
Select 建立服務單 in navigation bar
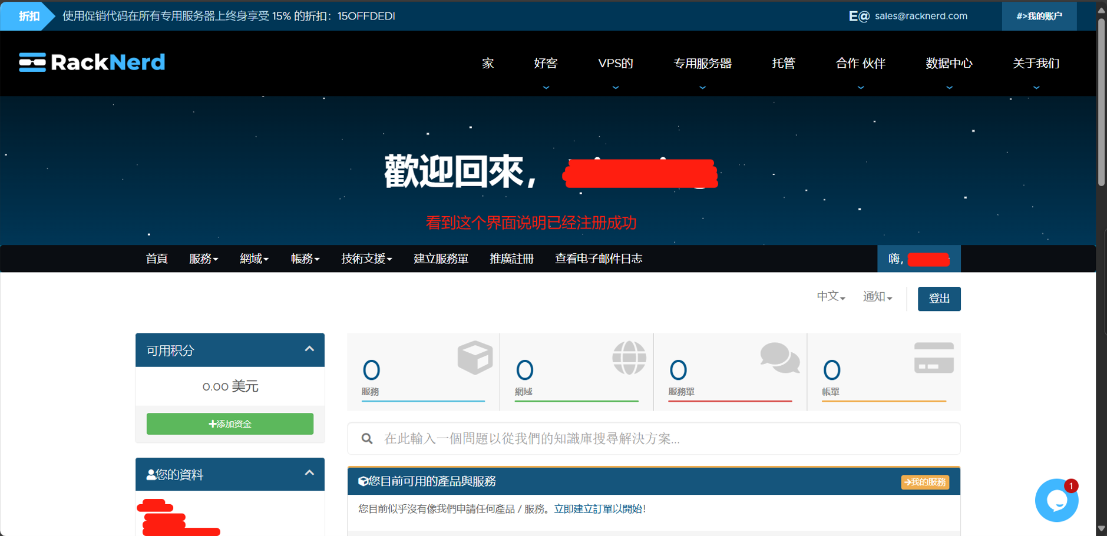click(441, 259)
